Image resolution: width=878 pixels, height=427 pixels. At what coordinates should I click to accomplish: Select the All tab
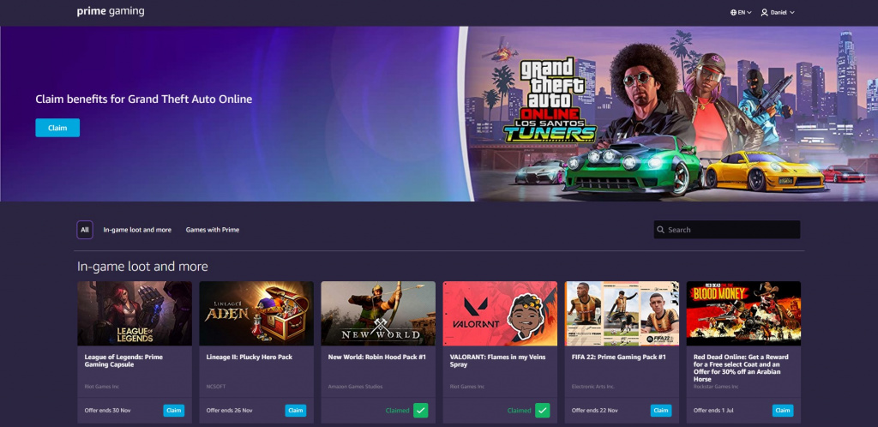pos(85,230)
